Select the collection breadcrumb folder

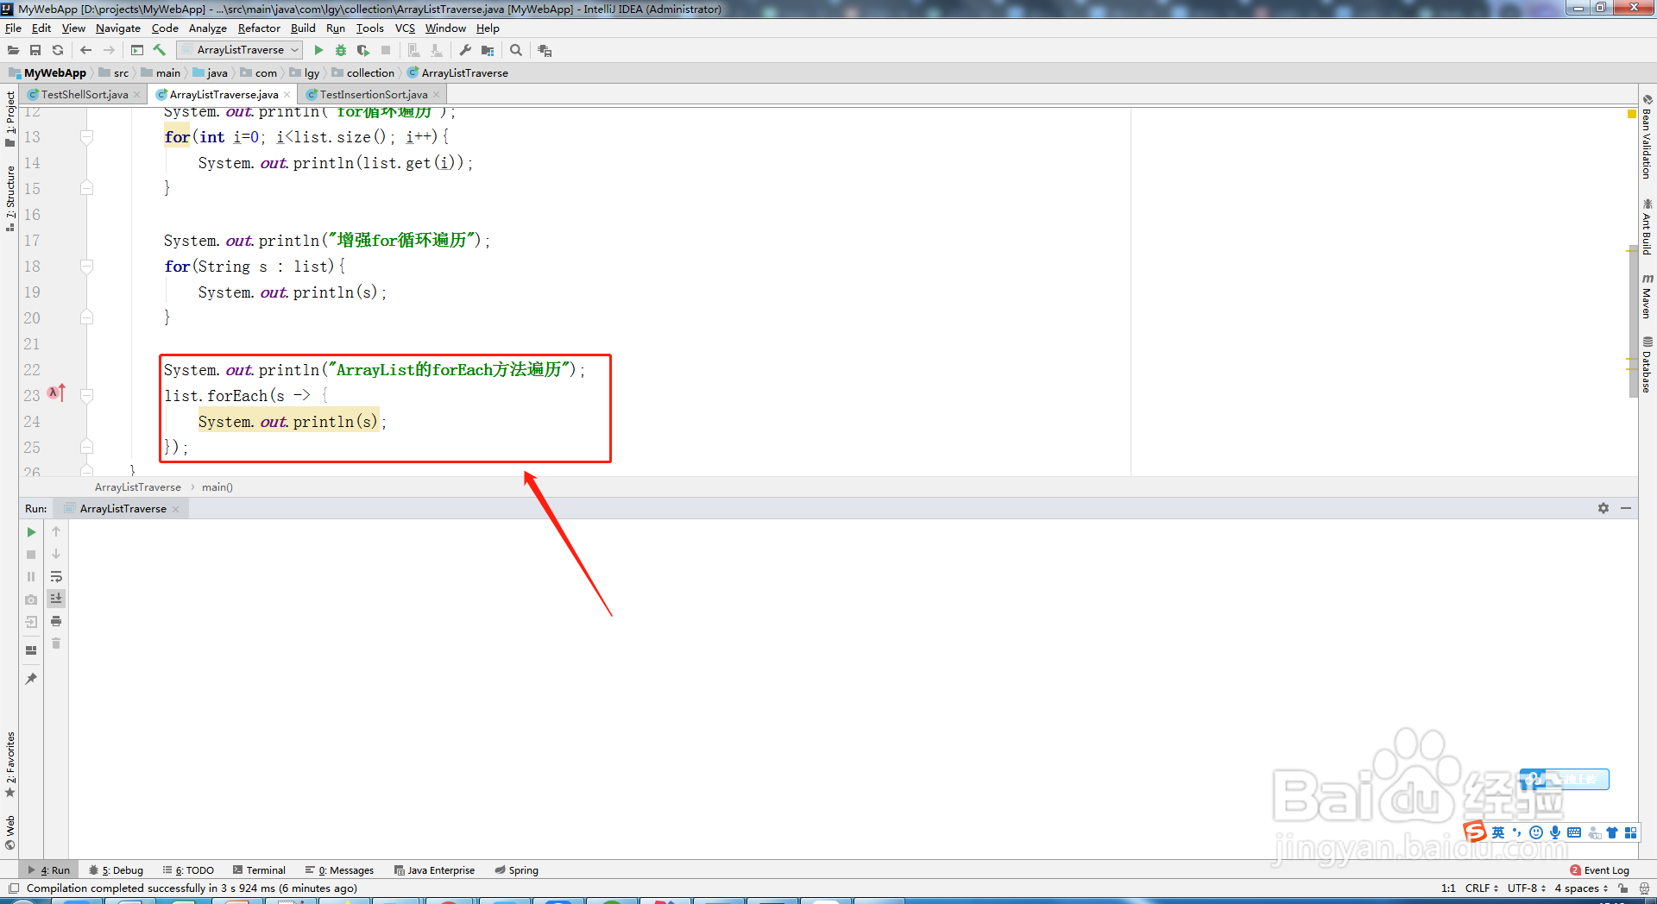point(363,73)
